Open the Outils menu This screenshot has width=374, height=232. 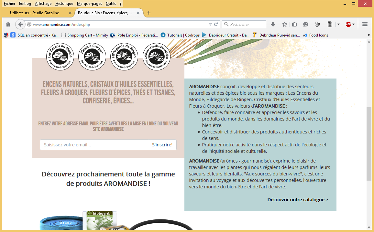111,4
